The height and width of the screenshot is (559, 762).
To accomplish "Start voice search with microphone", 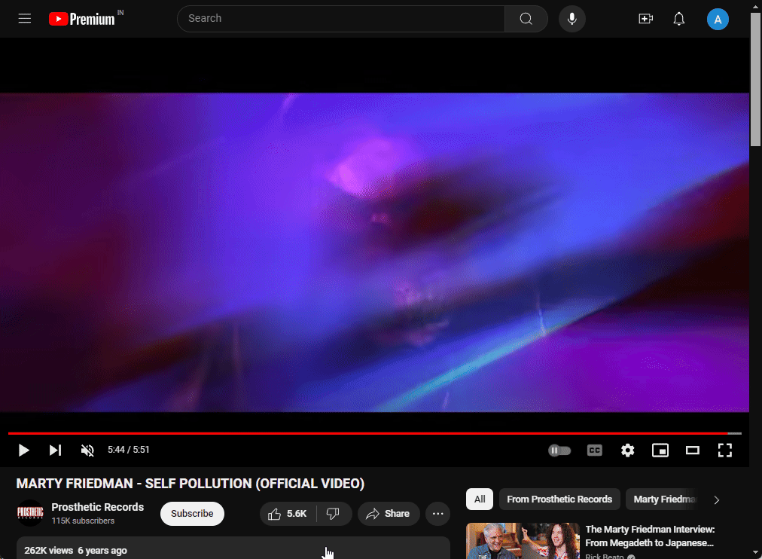I will (x=572, y=19).
